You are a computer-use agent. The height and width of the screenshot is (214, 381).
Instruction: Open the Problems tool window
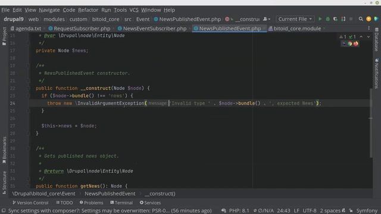coord(91,203)
